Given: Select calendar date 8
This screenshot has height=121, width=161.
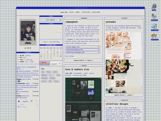Looking at the screenshot, I should coord(48,52).
